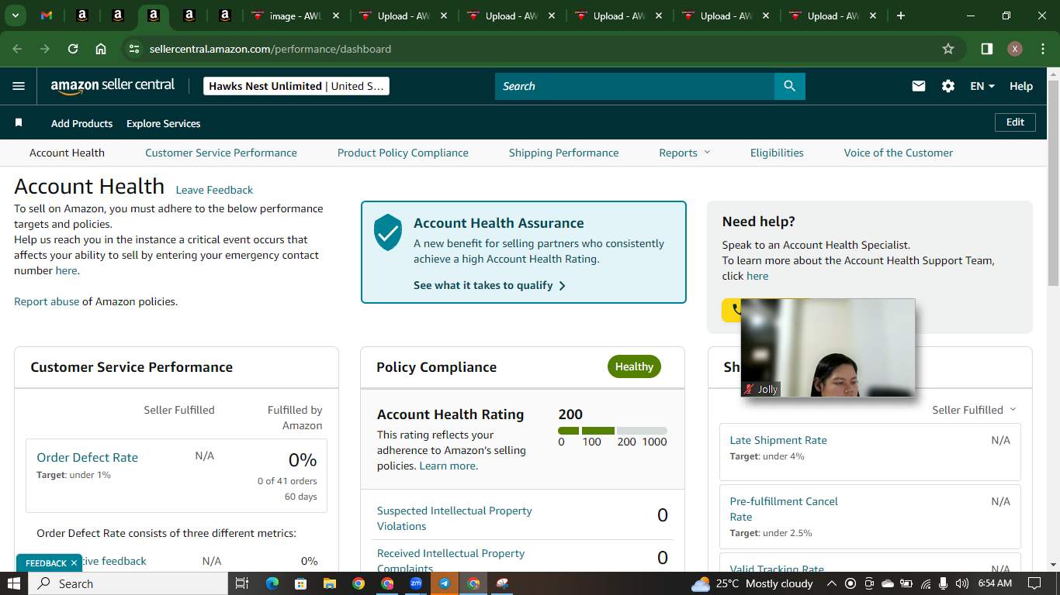1060x595 pixels.
Task: Click the browser address bar URL
Action: point(270,49)
